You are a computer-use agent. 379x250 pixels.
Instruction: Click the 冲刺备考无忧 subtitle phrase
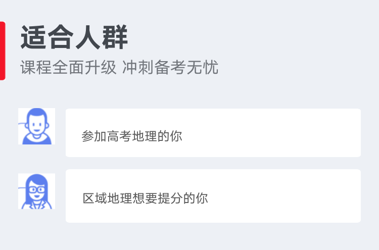(170, 67)
